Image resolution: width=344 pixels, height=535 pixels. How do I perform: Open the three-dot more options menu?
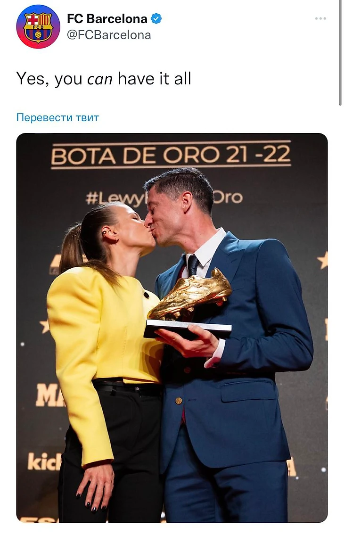pos(320,18)
